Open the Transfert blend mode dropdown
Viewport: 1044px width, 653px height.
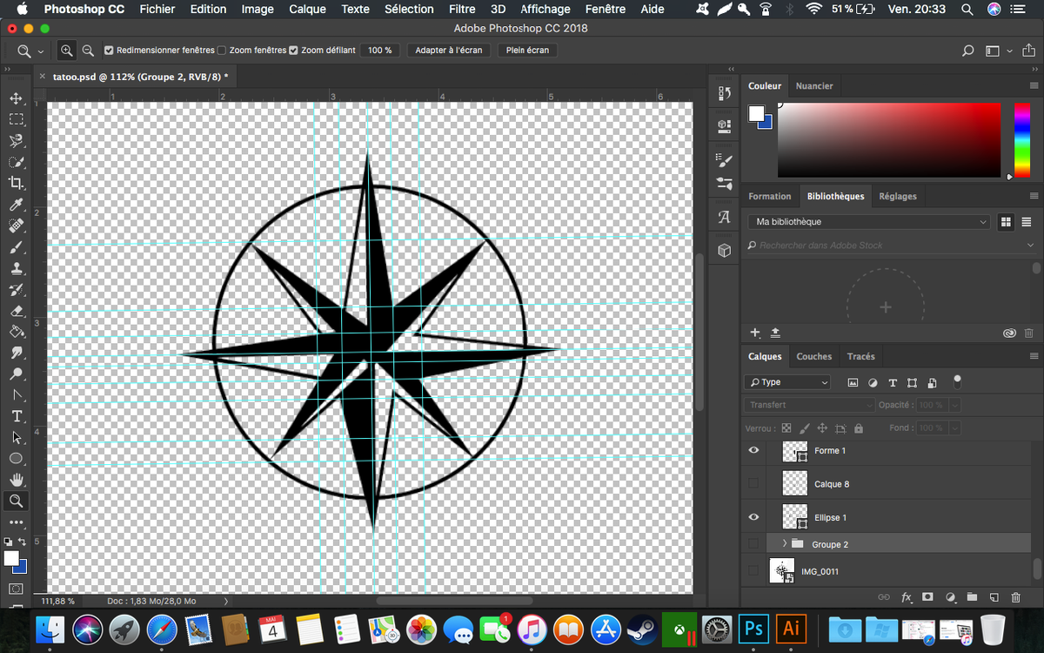(x=809, y=405)
